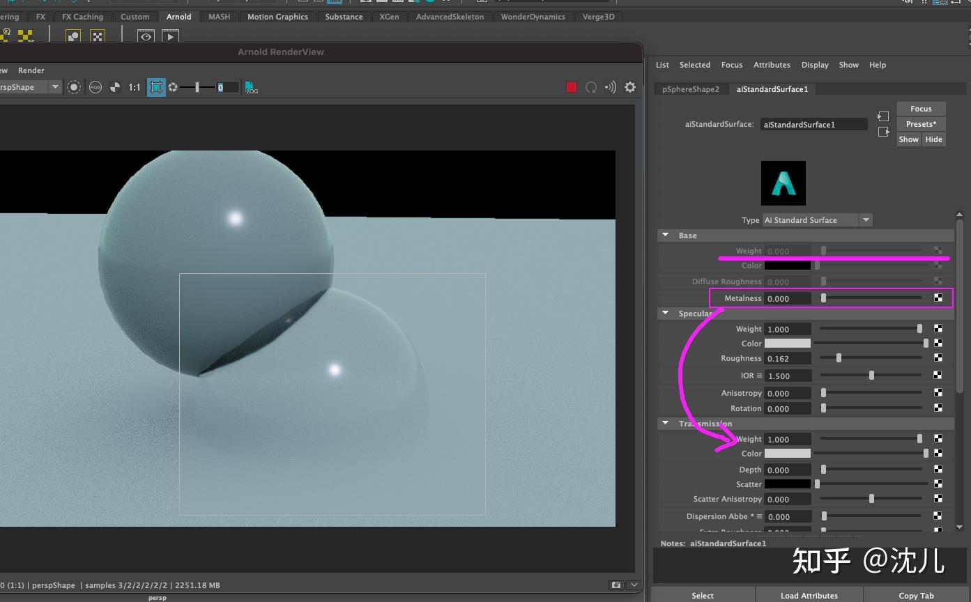Click the go-to-input-connection icon
Image resolution: width=971 pixels, height=602 pixels.
click(883, 116)
